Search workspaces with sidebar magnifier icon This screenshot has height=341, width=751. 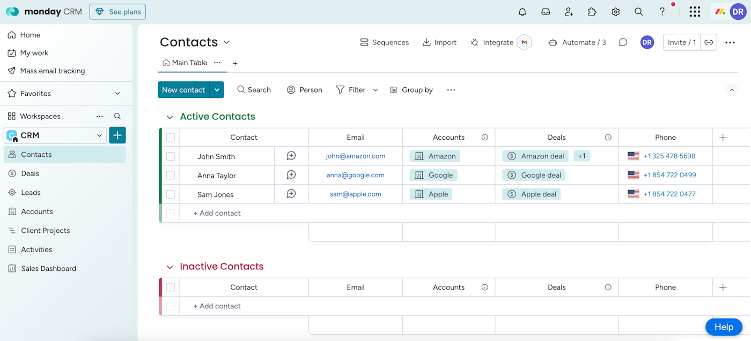click(117, 116)
